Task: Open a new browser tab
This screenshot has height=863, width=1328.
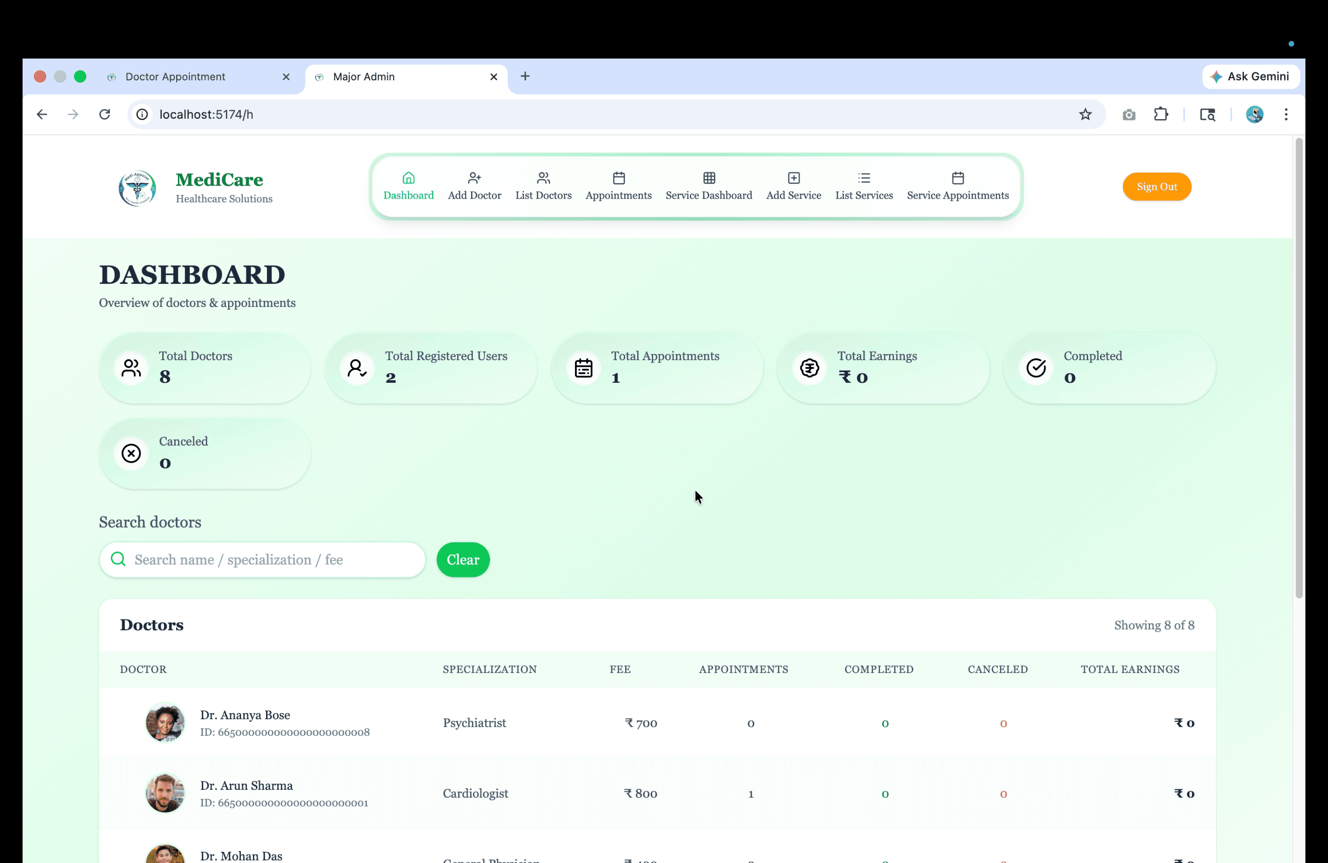Action: [x=524, y=76]
